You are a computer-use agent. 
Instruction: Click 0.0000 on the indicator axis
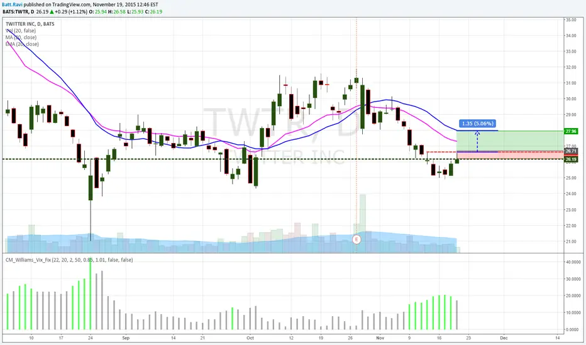573,330
